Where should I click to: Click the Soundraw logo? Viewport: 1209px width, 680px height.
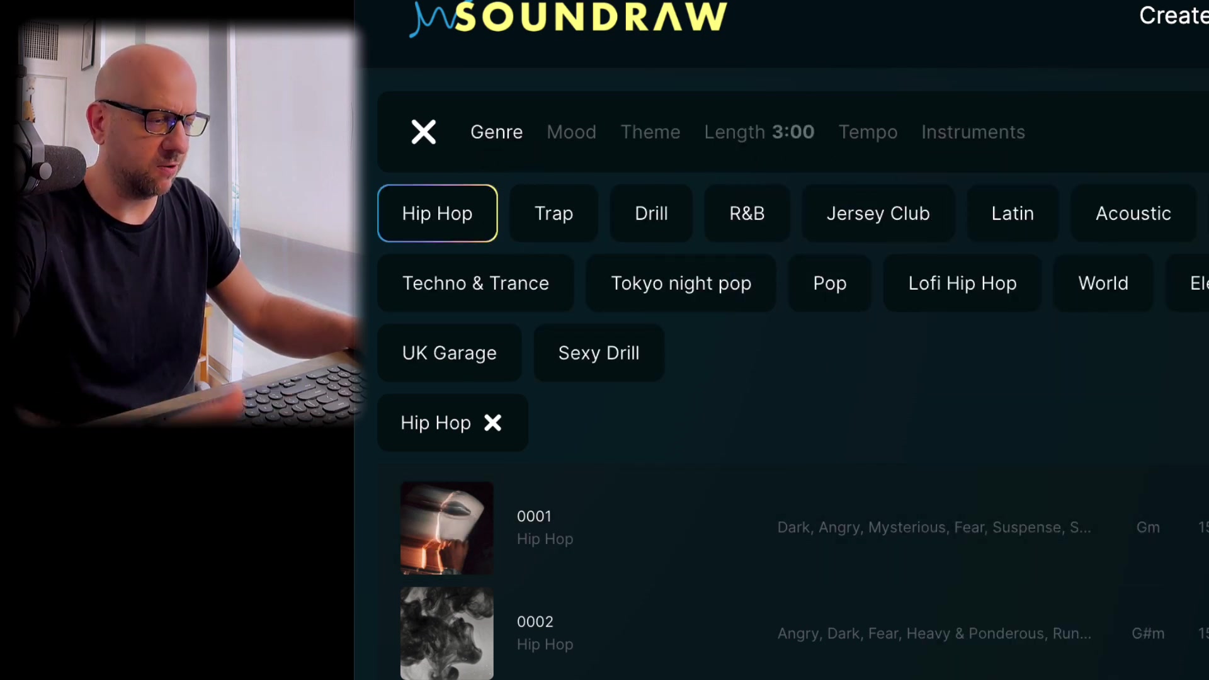click(569, 18)
